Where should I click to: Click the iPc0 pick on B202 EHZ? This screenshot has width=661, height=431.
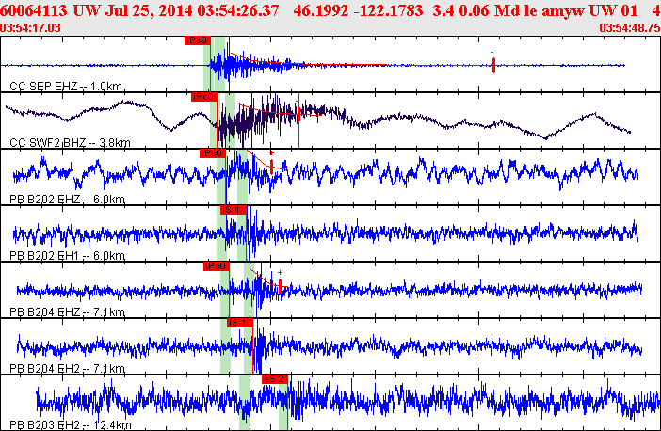212,152
